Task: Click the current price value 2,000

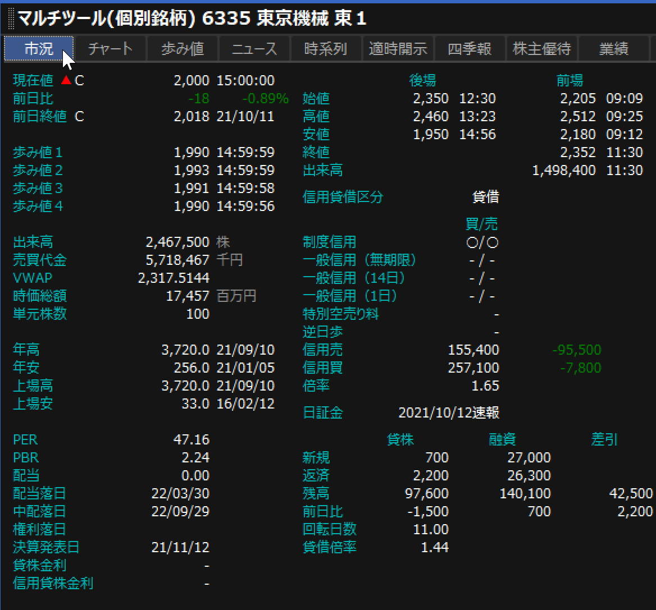Action: [191, 80]
